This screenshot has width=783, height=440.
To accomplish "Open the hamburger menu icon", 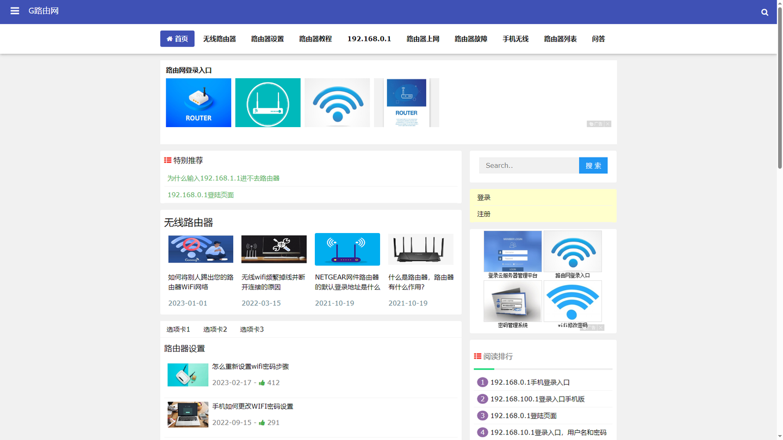I will (x=15, y=11).
